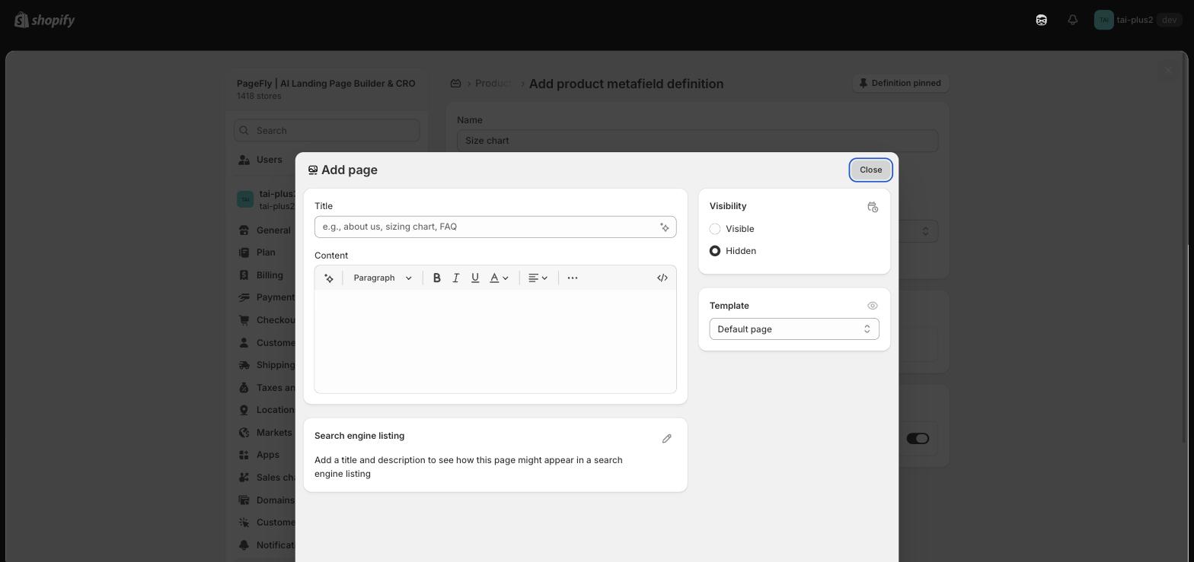Click the Search field in settings sidebar
This screenshot has width=1194, height=562.
click(x=327, y=130)
